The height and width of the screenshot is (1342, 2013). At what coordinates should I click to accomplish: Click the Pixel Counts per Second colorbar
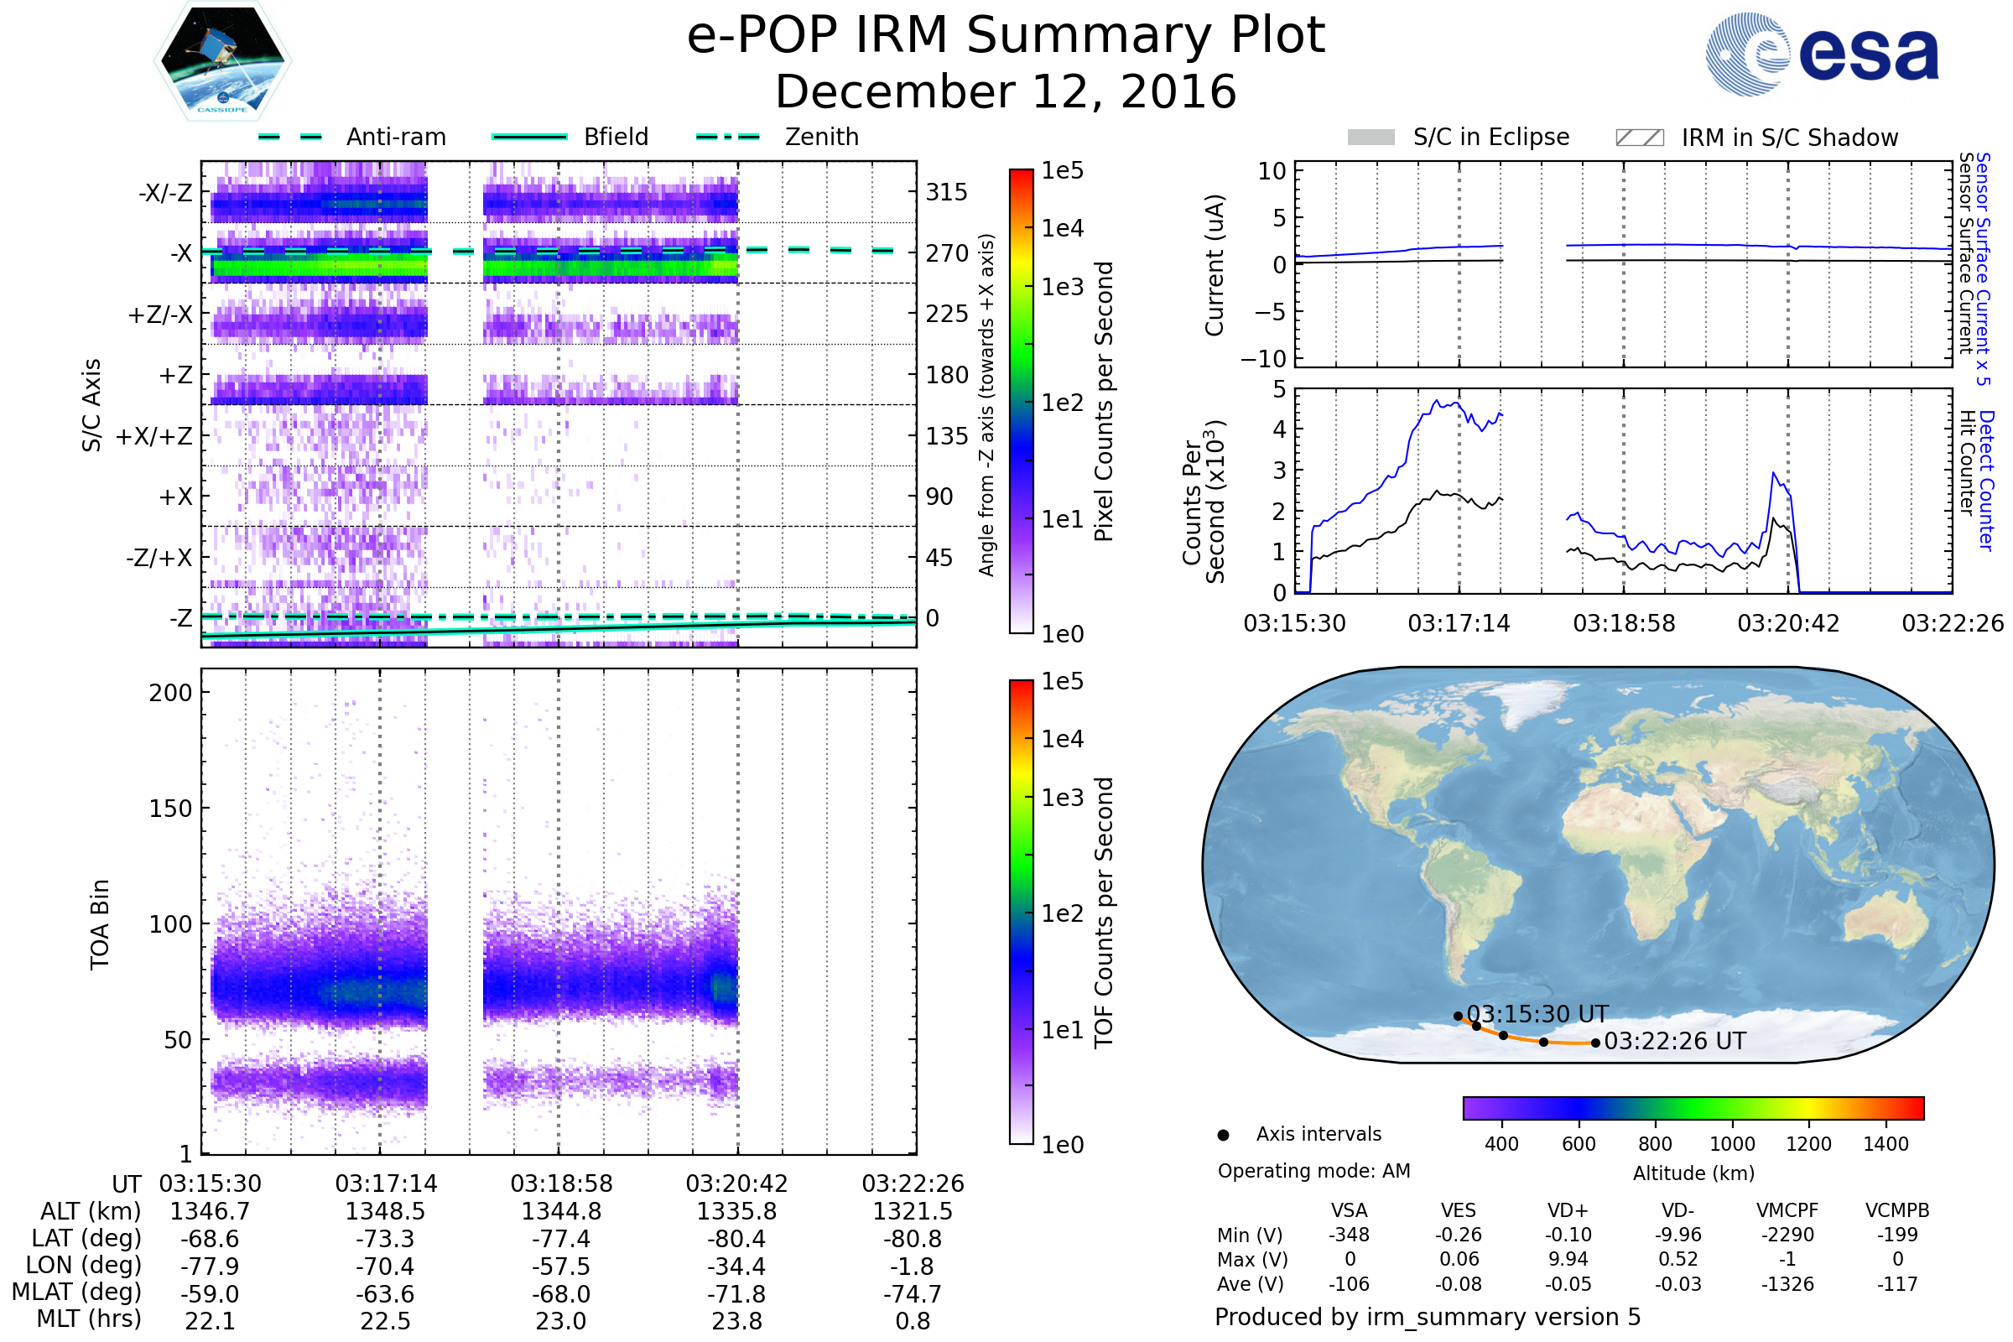tap(1021, 401)
